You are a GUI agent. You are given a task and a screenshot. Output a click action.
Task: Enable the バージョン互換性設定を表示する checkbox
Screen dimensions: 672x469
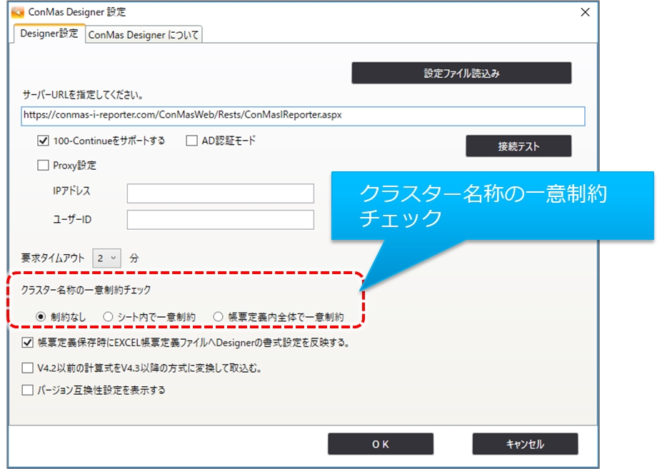pos(27,390)
